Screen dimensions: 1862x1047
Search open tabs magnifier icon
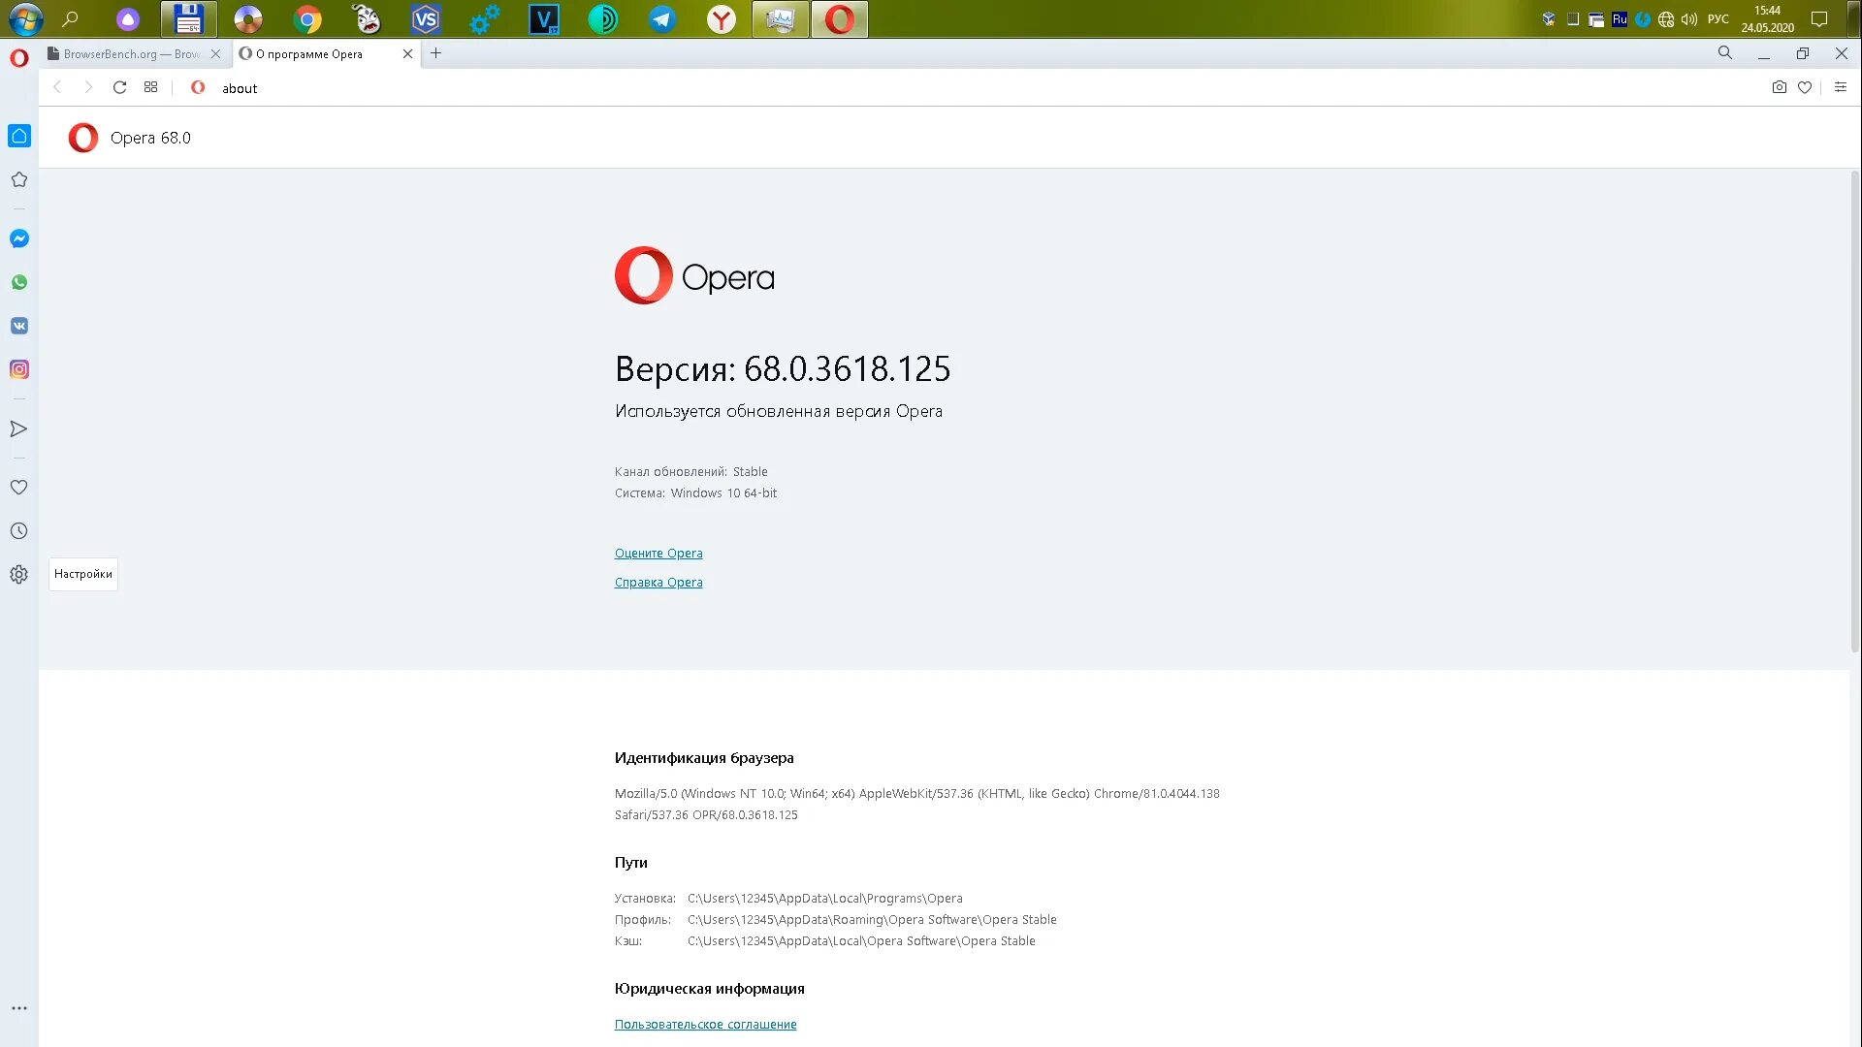pyautogui.click(x=1725, y=53)
